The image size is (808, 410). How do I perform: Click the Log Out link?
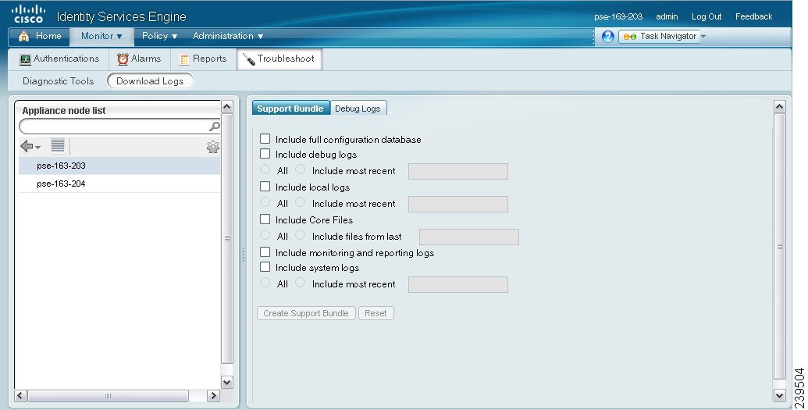pos(707,16)
